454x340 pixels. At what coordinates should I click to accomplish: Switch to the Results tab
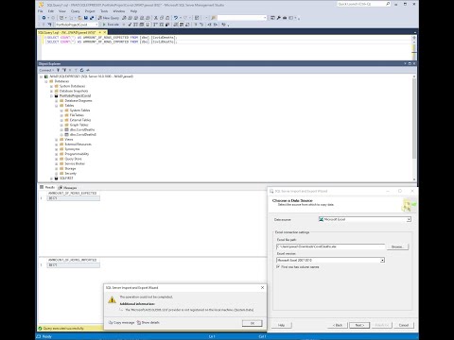pyautogui.click(x=47, y=187)
